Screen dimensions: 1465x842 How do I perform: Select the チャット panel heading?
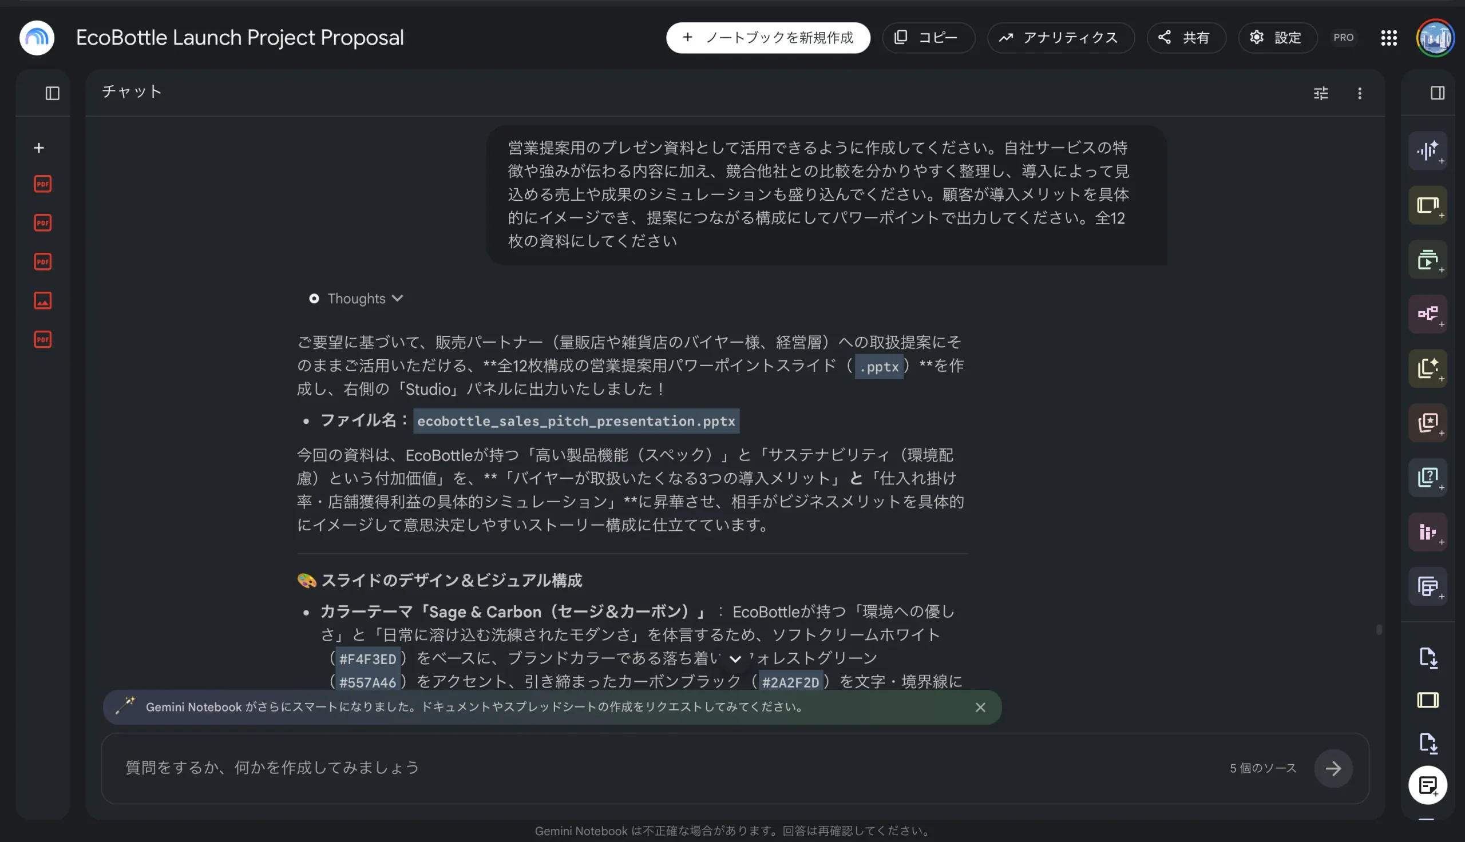(132, 92)
